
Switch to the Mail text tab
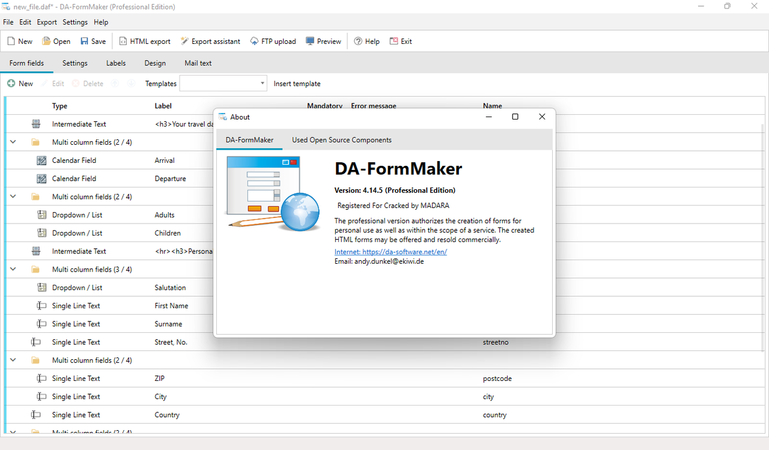tap(198, 63)
